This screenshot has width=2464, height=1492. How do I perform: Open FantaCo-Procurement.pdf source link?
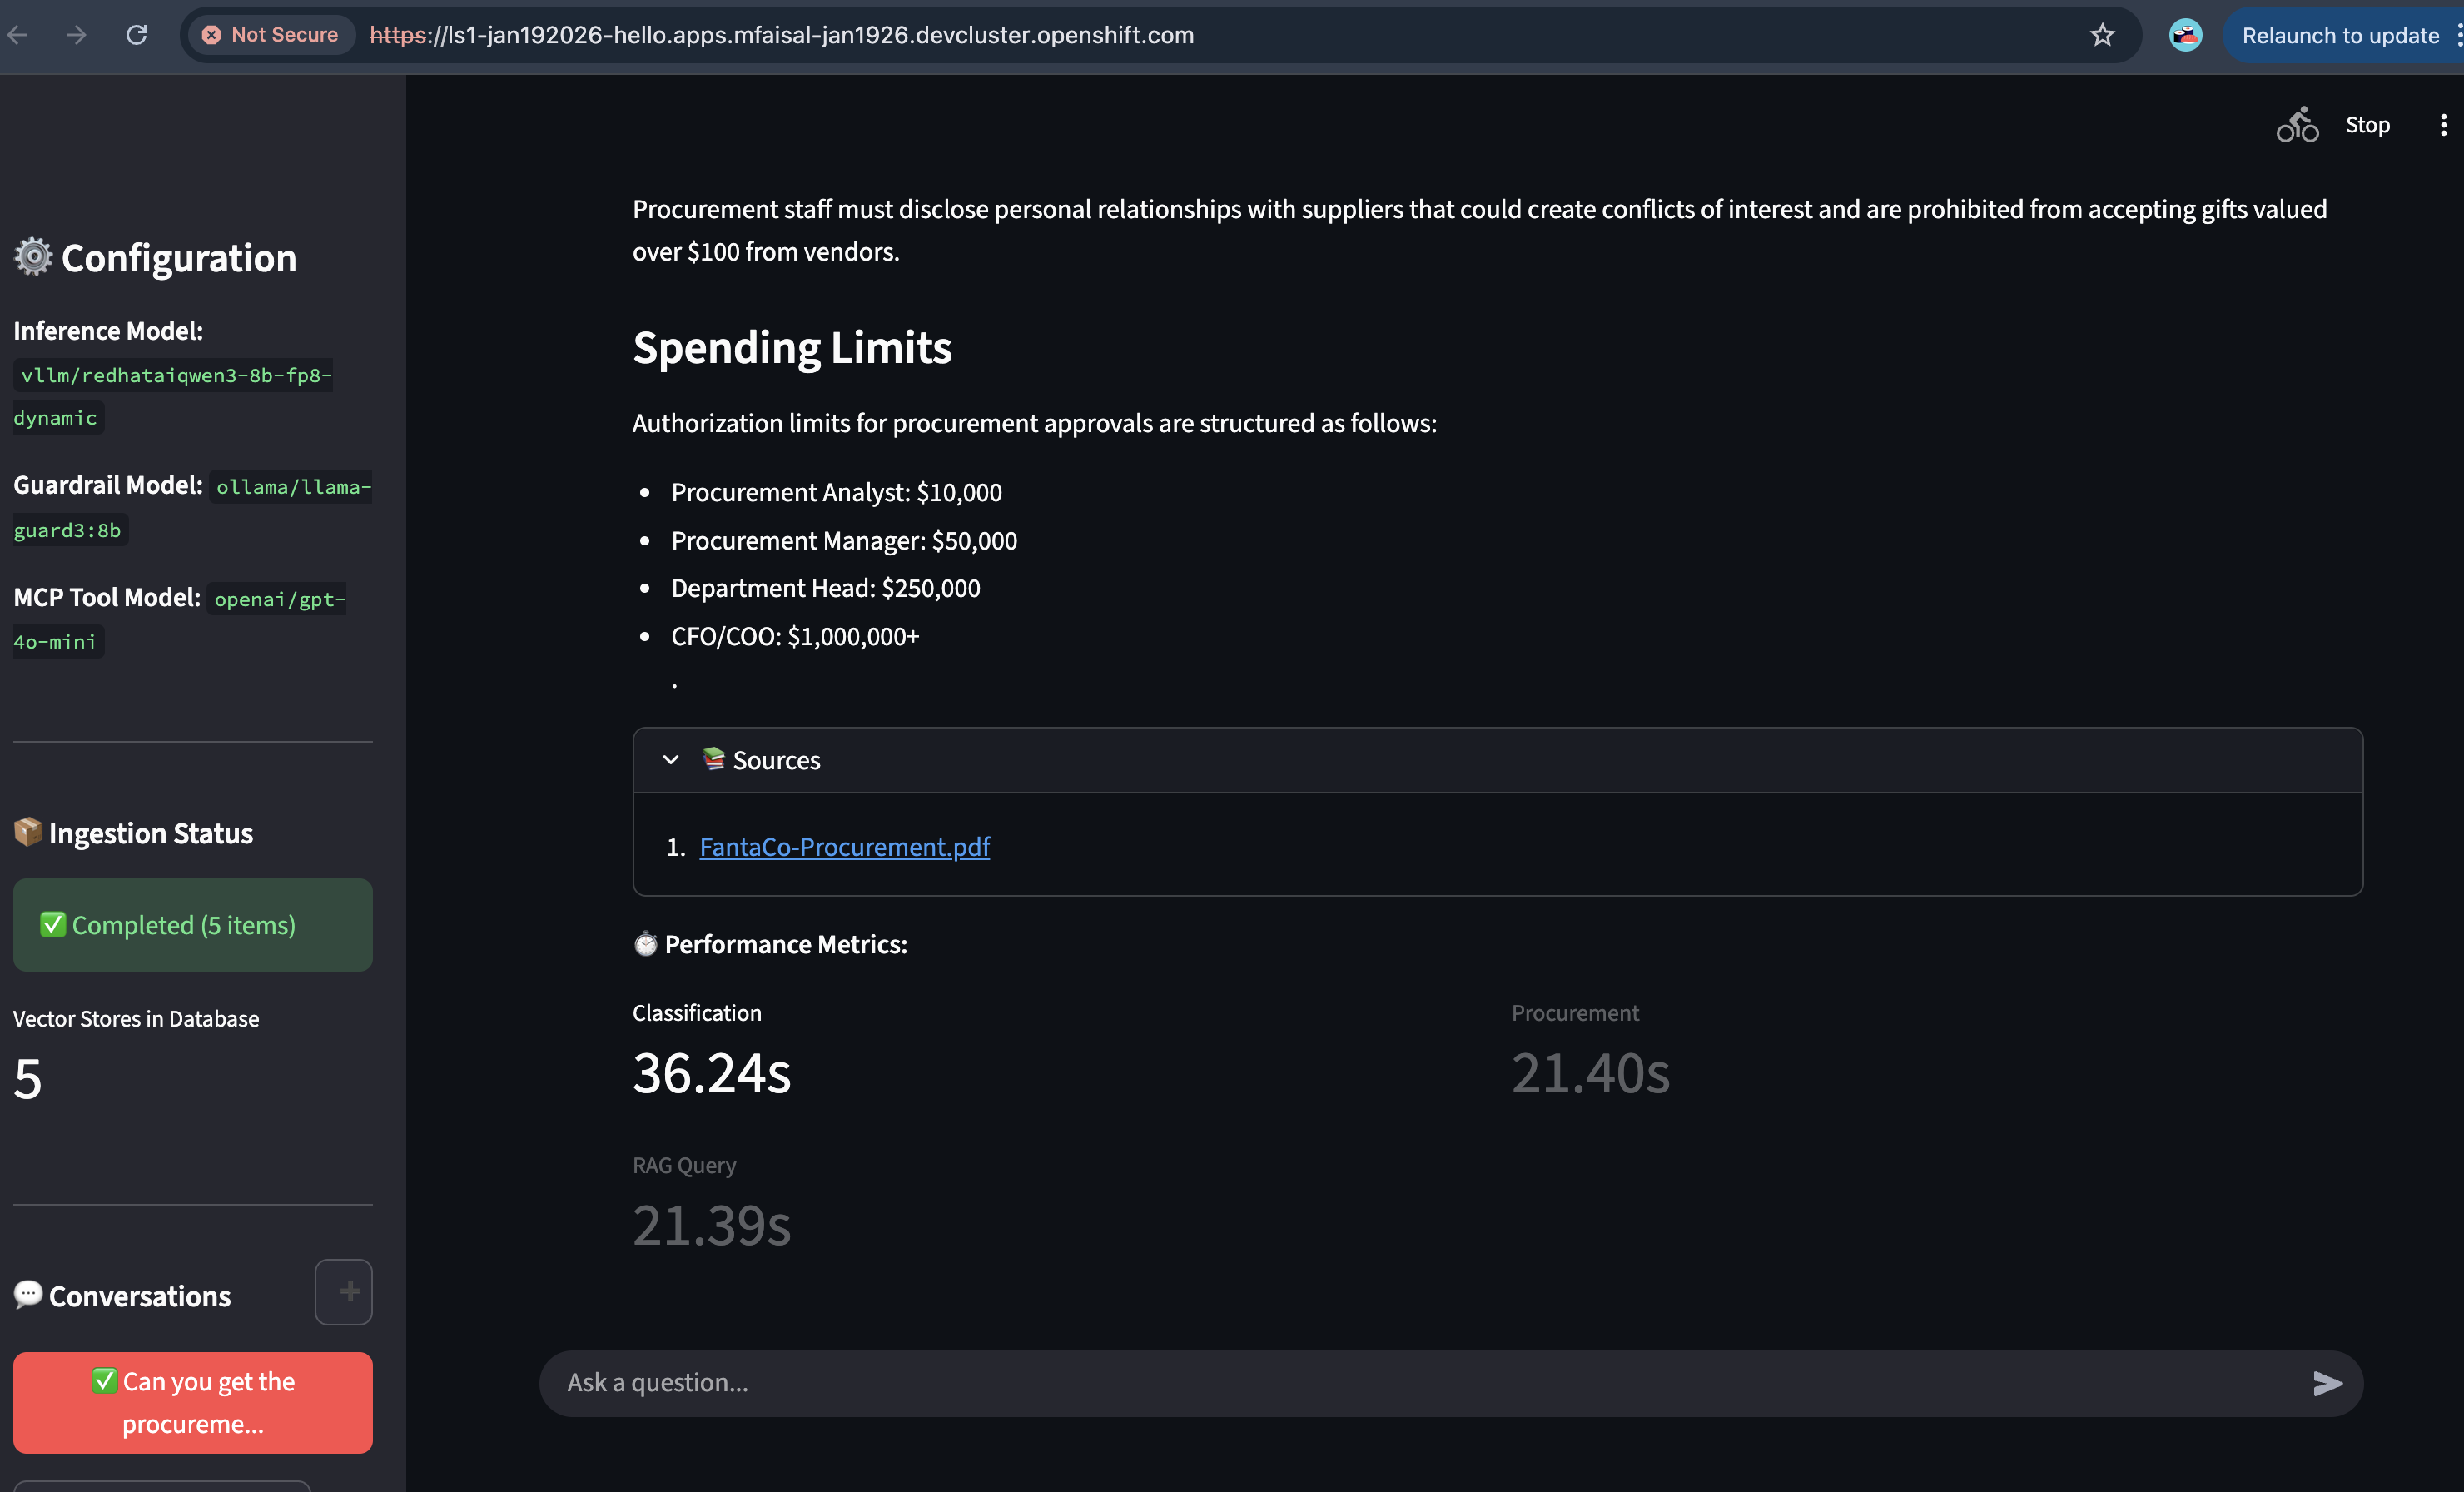point(844,847)
